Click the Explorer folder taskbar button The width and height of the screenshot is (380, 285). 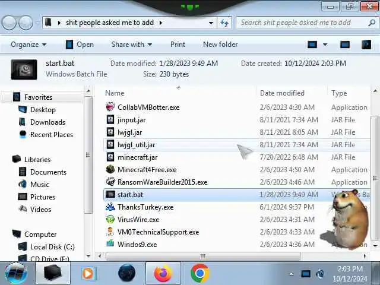(53, 273)
